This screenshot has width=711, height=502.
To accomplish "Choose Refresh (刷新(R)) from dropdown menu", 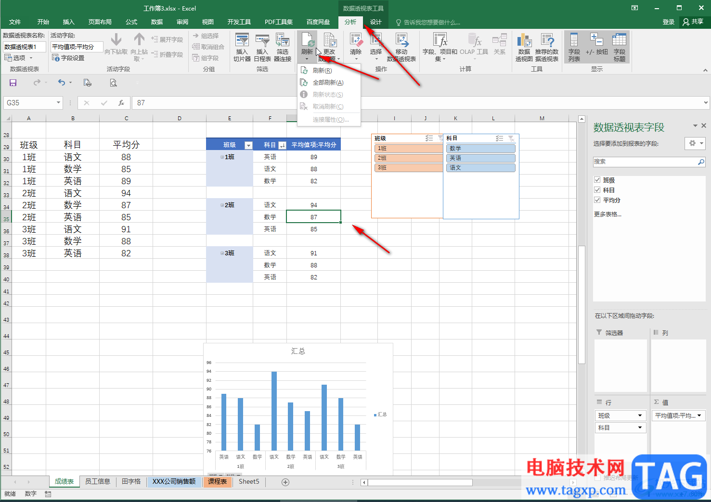I will pyautogui.click(x=329, y=71).
